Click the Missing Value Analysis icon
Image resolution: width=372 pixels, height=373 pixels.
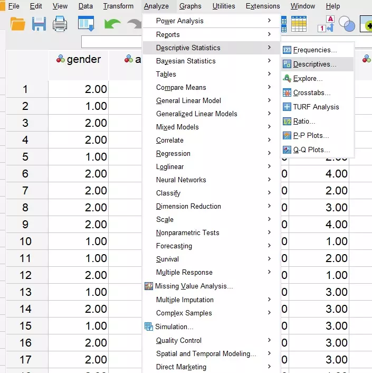tap(149, 286)
